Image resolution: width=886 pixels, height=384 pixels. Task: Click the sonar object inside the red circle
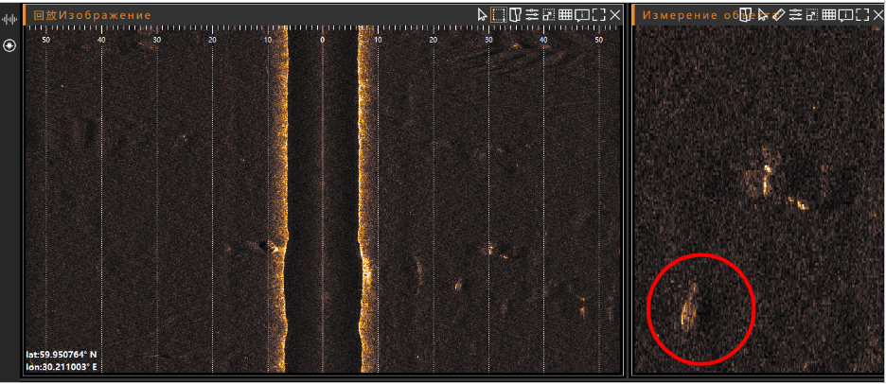pyautogui.click(x=689, y=306)
